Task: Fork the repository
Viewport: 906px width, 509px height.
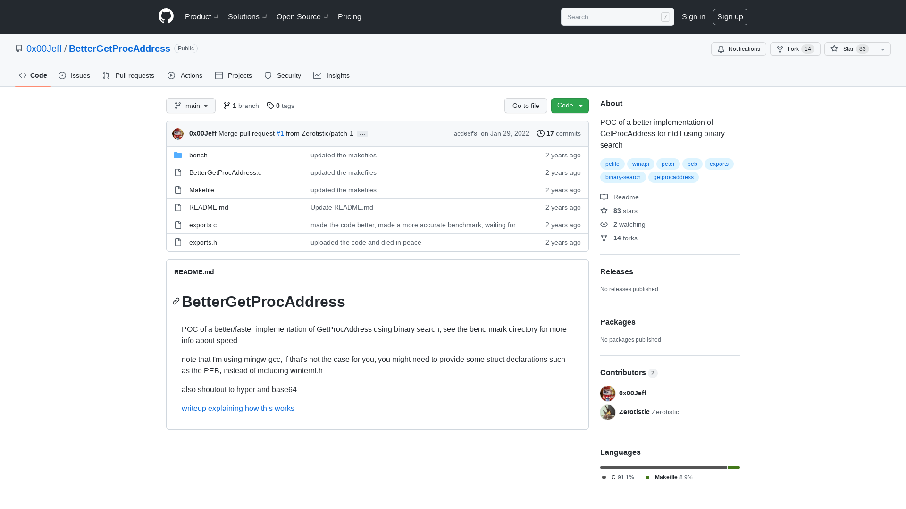Action: [795, 49]
